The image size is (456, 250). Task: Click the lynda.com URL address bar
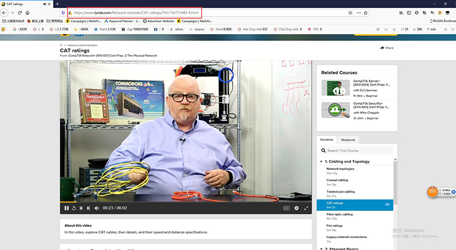click(x=136, y=13)
